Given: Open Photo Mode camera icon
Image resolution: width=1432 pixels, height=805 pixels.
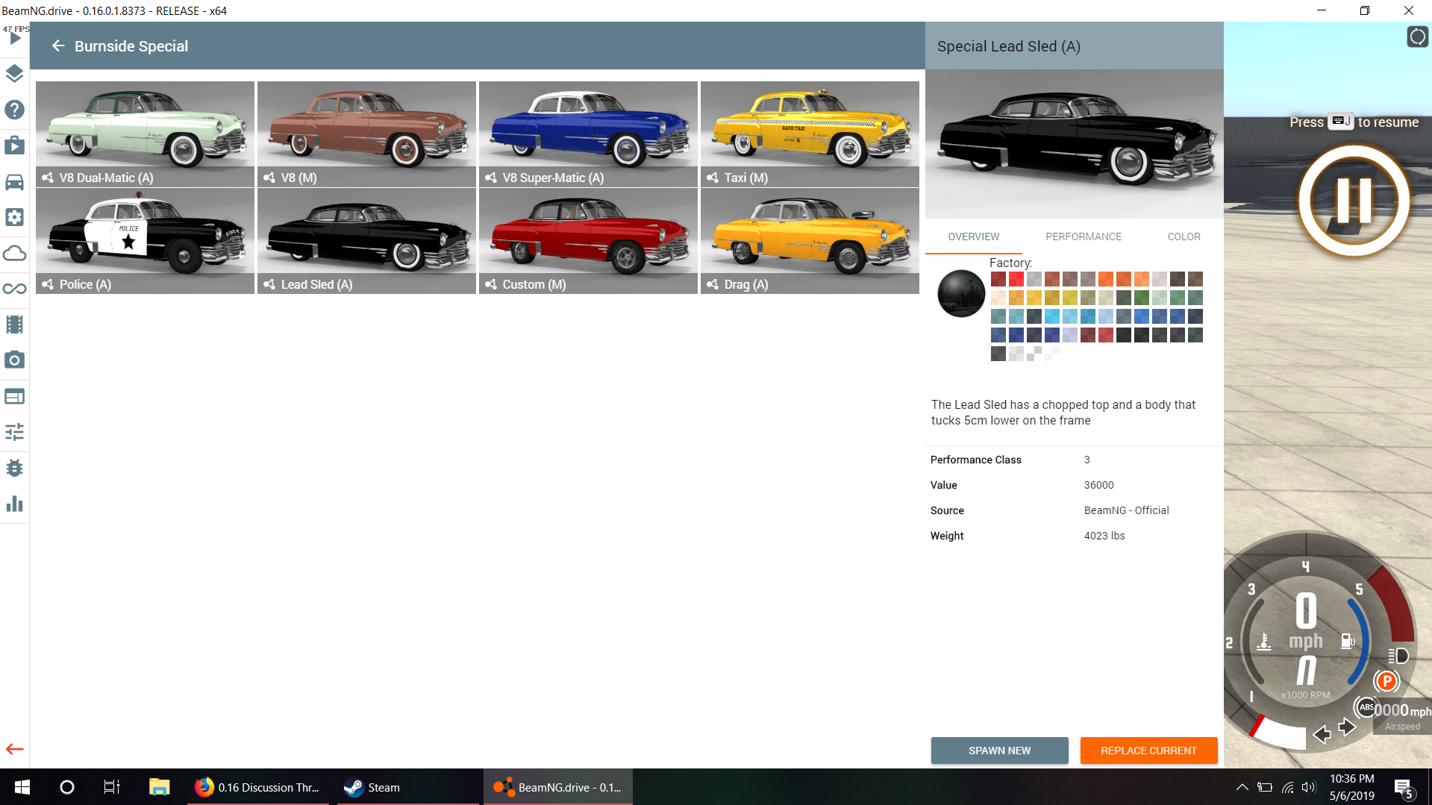Looking at the screenshot, I should coord(14,360).
